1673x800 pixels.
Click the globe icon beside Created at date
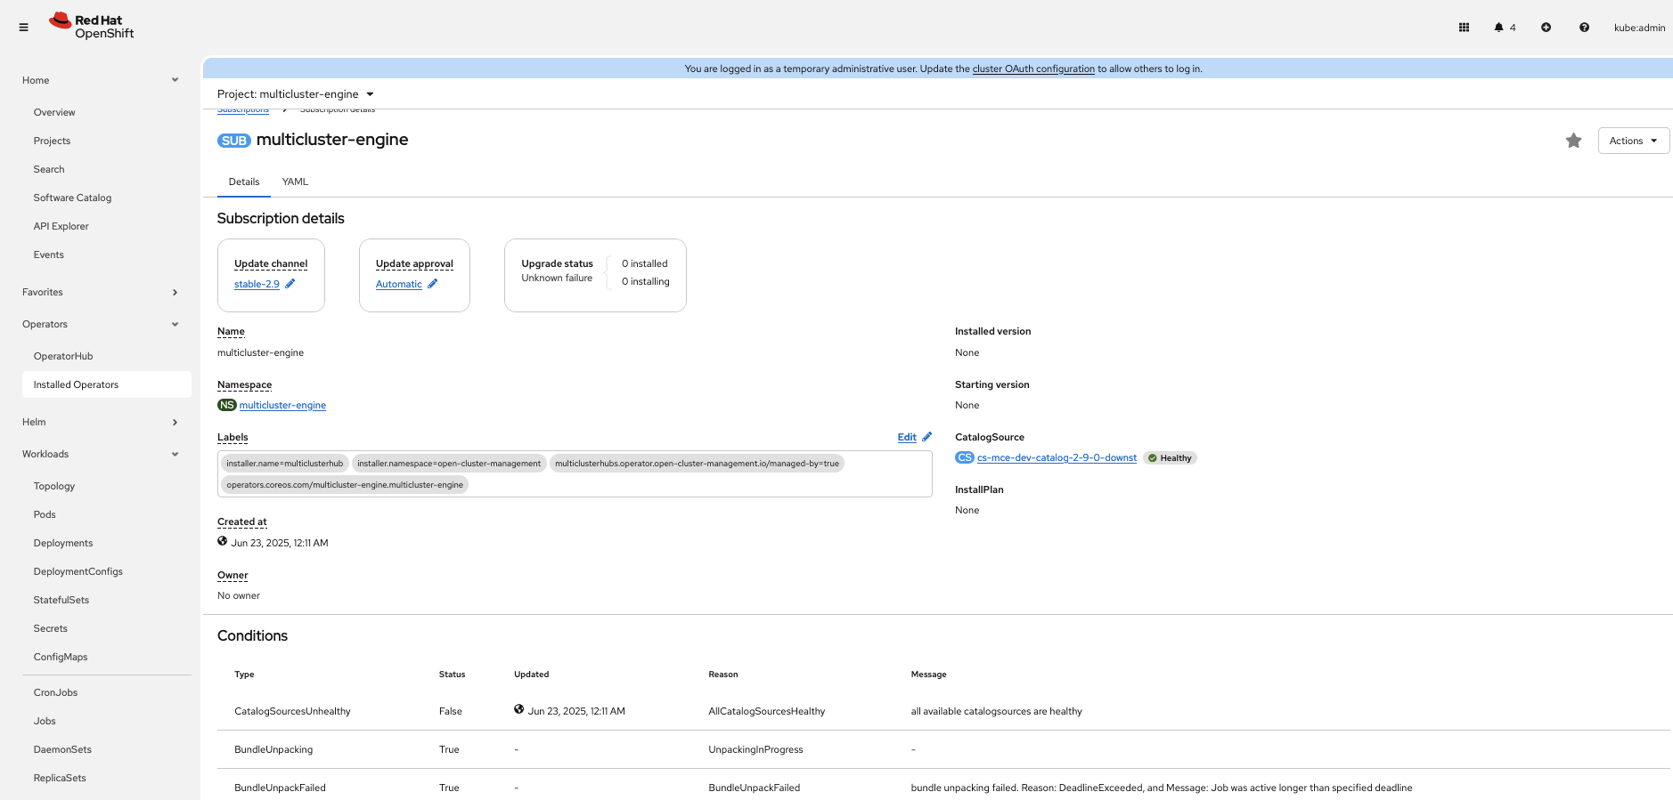tap(223, 541)
